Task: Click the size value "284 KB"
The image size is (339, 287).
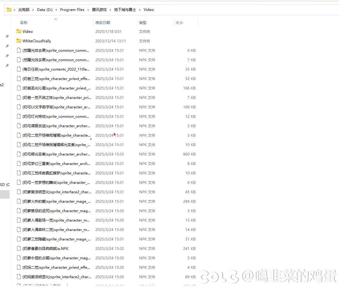Action: [189, 201]
